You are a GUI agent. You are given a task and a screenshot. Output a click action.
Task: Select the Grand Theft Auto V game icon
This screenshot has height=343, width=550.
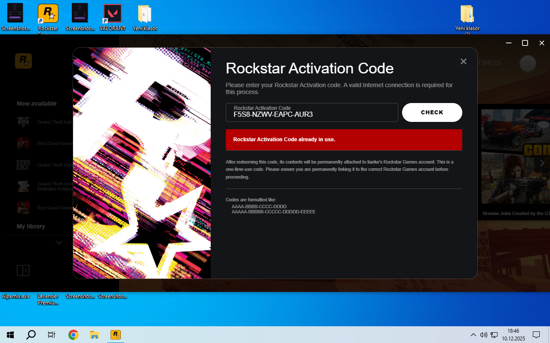click(23, 122)
